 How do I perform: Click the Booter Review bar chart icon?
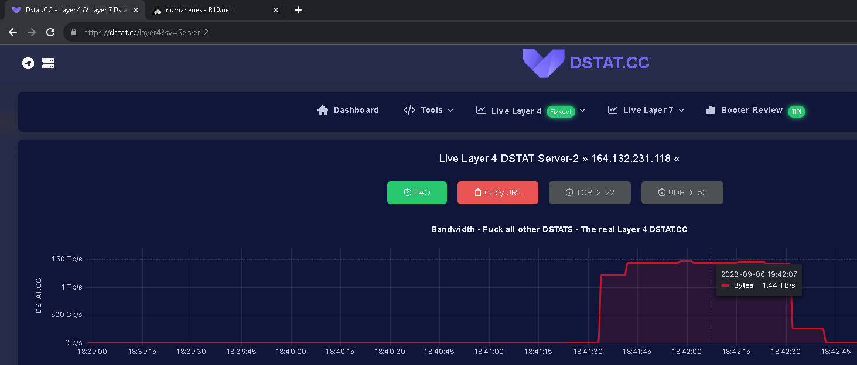tap(711, 110)
